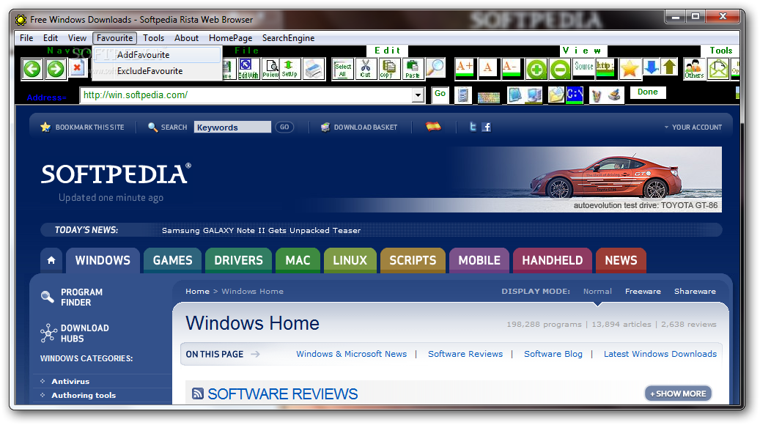Open the File menu
This screenshot has width=760, height=425.
[26, 38]
